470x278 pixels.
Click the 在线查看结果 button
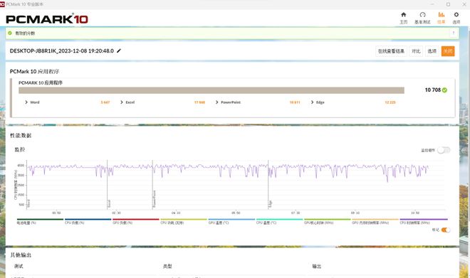click(x=391, y=51)
